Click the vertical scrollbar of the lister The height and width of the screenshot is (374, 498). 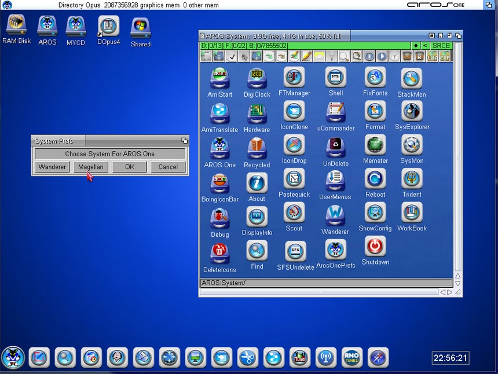pyautogui.click(x=457, y=162)
